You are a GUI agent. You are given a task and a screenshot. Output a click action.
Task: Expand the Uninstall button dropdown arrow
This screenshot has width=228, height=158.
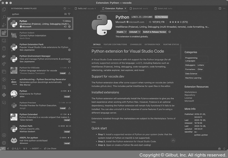click(x=139, y=32)
